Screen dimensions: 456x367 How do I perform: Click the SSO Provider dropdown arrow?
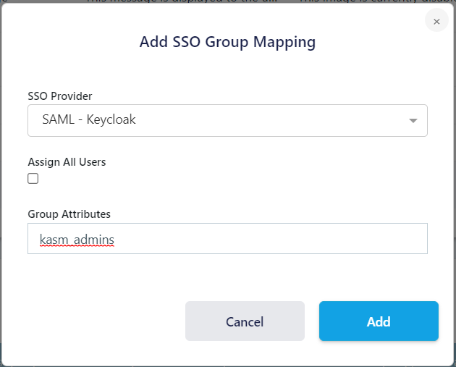(x=413, y=121)
